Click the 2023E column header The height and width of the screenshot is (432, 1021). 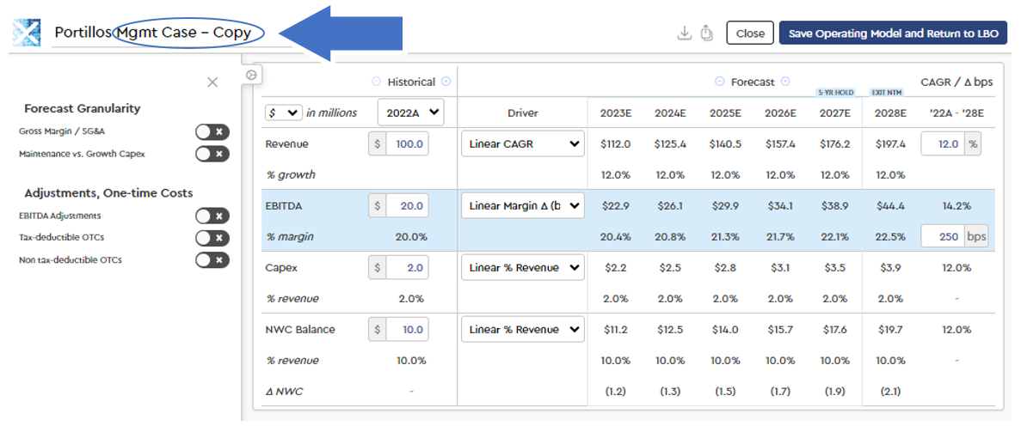(615, 113)
